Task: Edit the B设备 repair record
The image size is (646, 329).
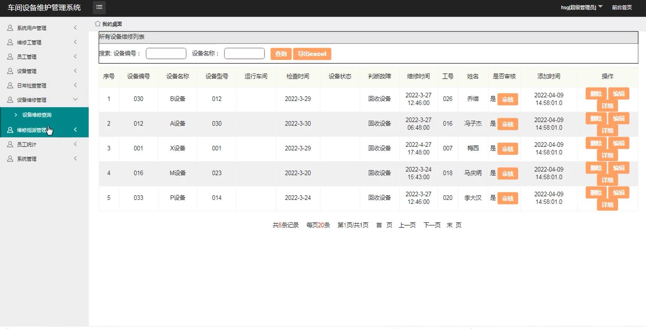Action: [619, 94]
